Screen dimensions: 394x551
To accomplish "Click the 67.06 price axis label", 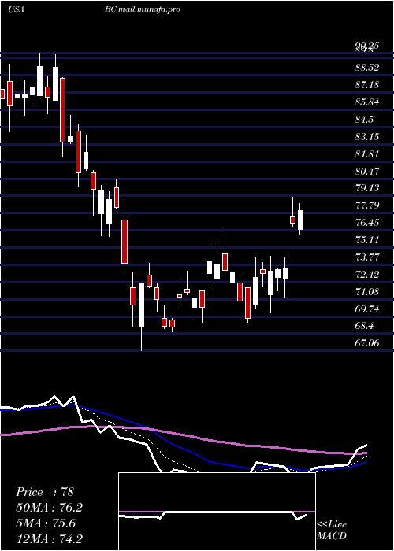I will 367,342.
